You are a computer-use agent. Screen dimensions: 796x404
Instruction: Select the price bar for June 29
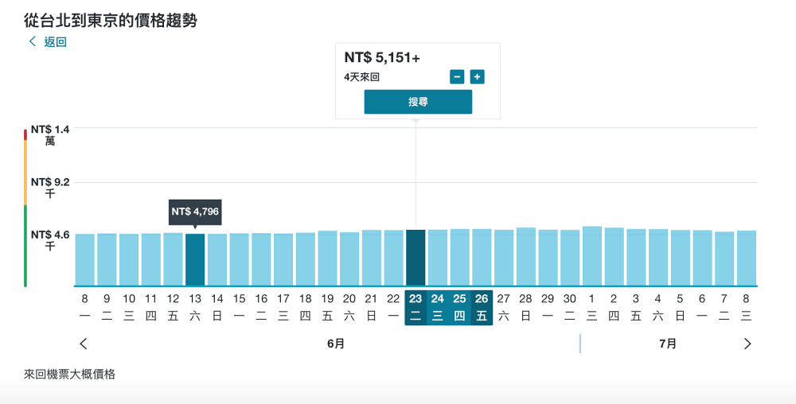point(548,258)
